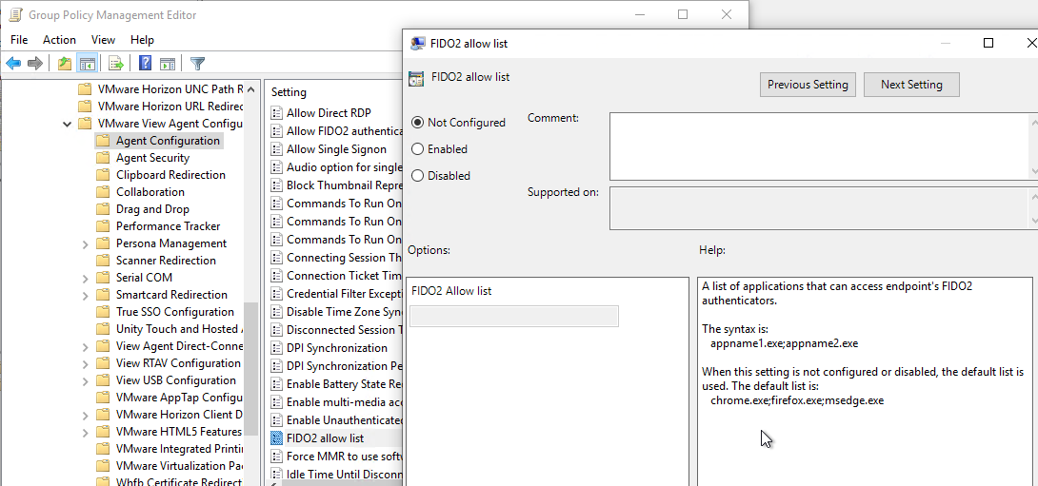Screen dimensions: 1038x486
Task: Open the Help toolbar icon
Action: click(146, 64)
